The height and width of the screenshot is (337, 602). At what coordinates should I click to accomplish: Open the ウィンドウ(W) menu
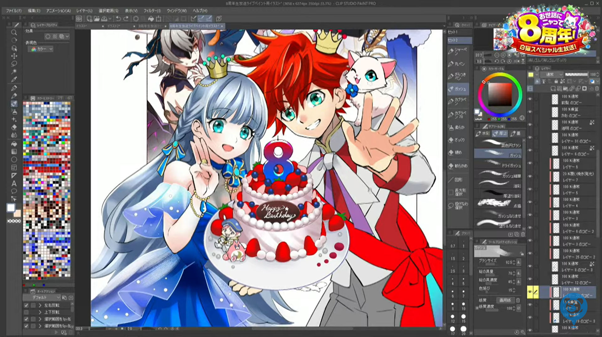[177, 11]
